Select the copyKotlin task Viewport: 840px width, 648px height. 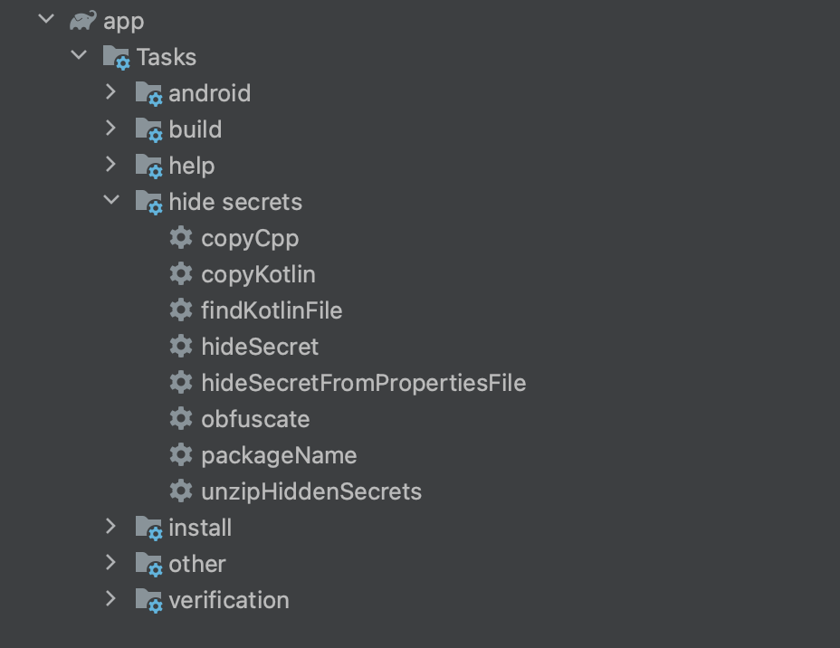click(258, 275)
